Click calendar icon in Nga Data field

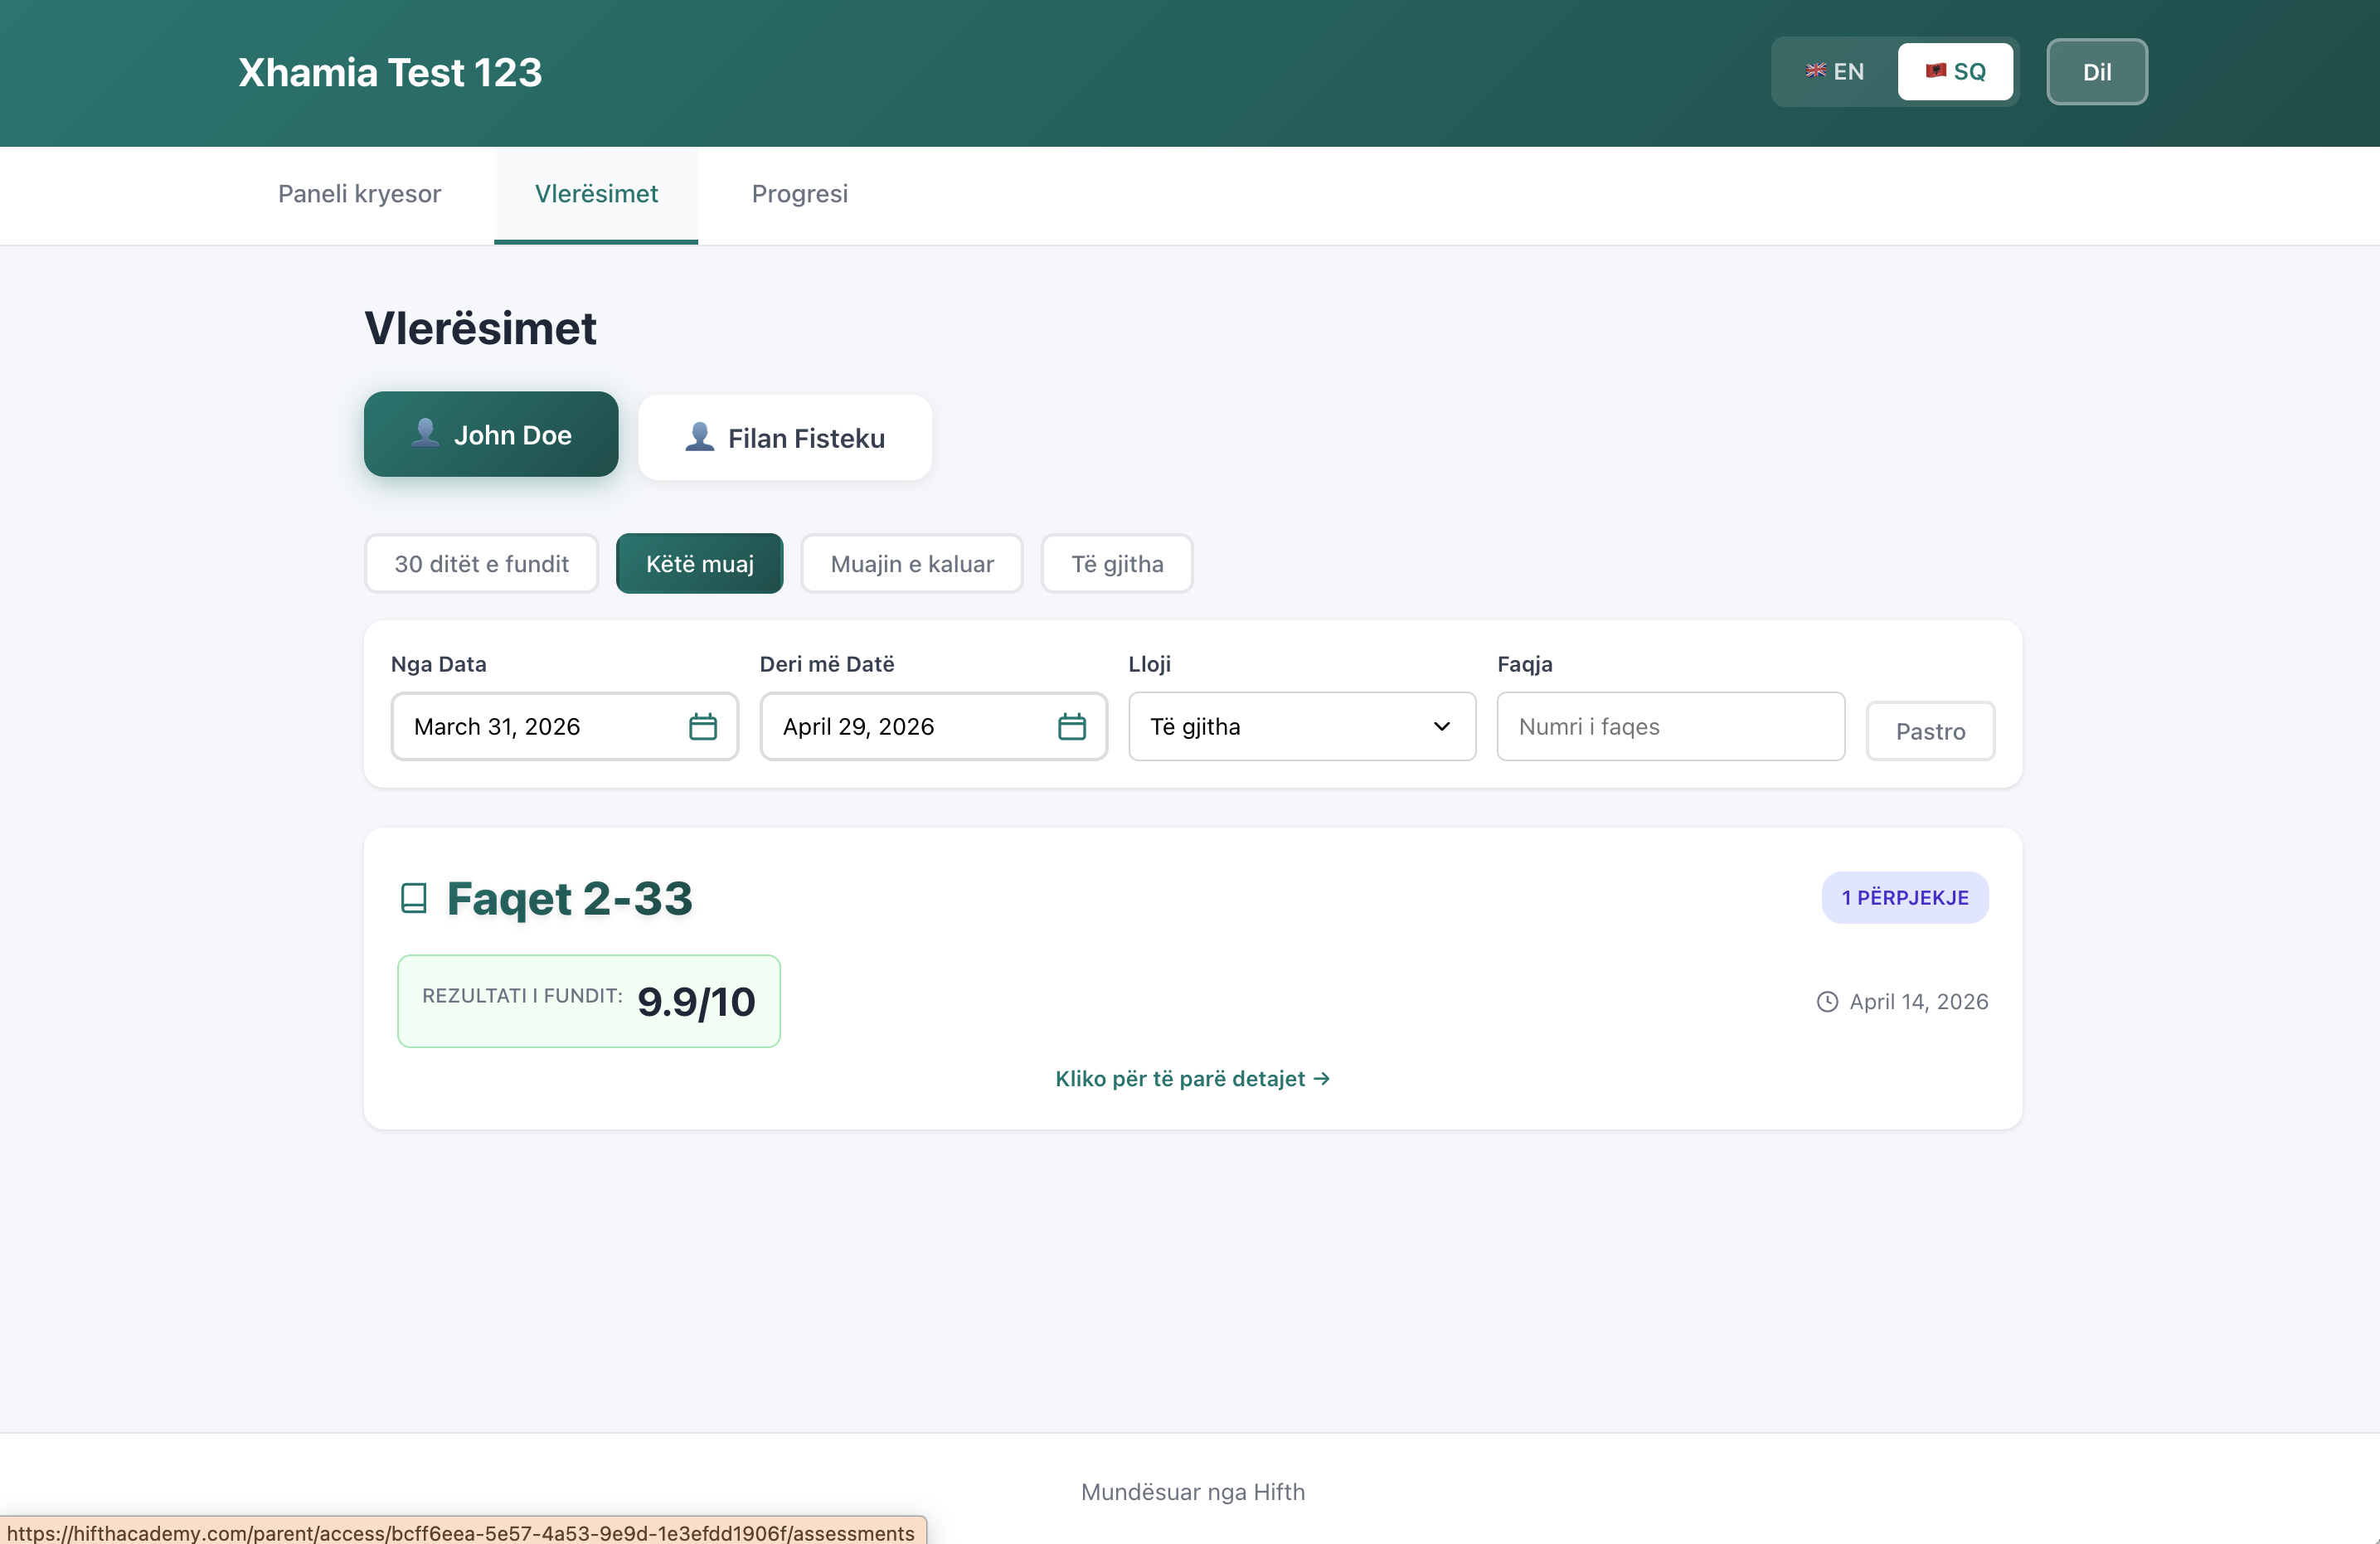[x=702, y=727]
